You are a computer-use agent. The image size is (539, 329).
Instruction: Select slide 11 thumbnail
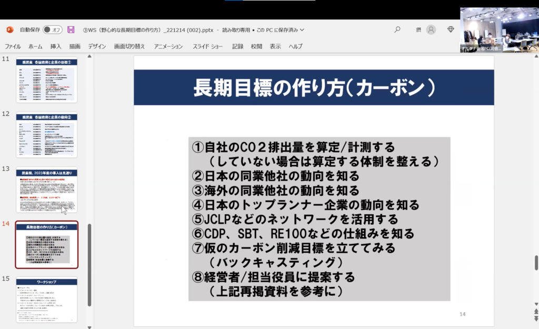[x=47, y=81]
